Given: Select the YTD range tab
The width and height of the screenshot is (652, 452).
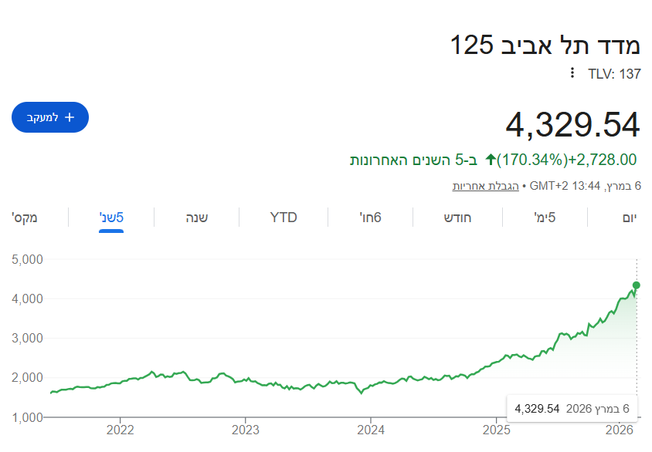Looking at the screenshot, I should tap(284, 218).
